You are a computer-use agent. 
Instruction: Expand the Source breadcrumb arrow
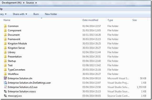(x=36, y=3)
